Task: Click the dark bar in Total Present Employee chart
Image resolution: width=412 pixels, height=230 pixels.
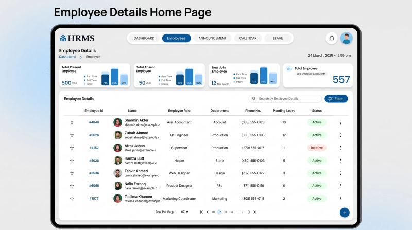Action: tap(105, 80)
